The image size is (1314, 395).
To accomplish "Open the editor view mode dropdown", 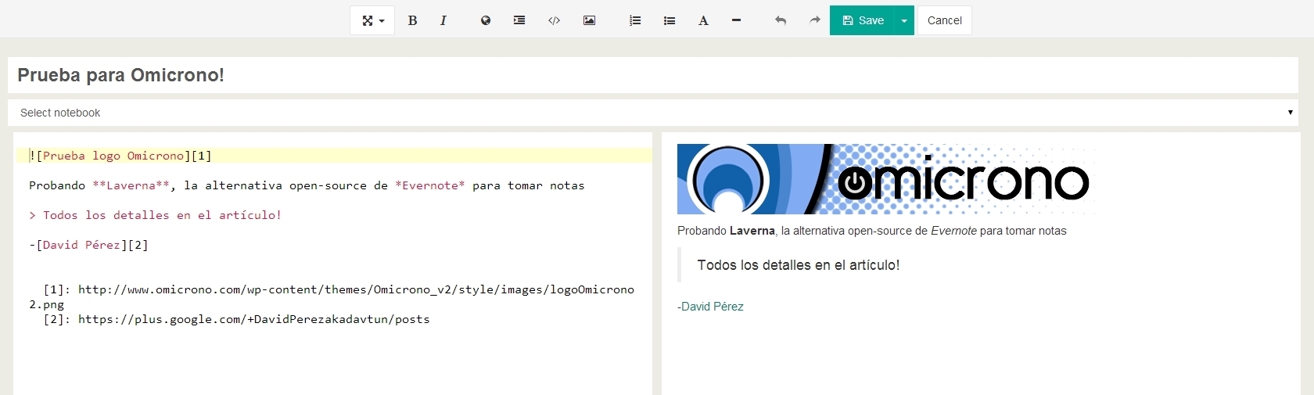I will point(372,20).
